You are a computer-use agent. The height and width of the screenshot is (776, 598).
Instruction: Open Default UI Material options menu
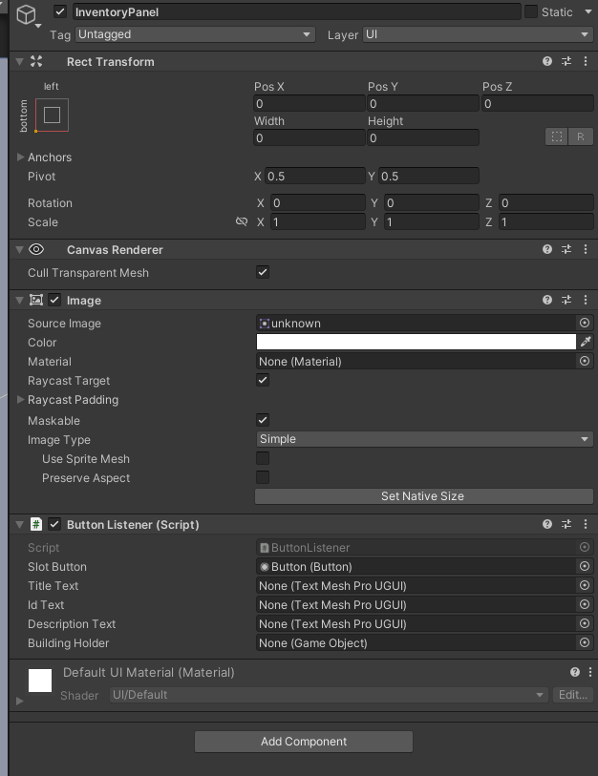(590, 672)
